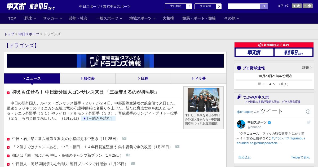Click the red bullet icon beside the main headline
Screen dimensions: 318x167
[x=8, y=93]
